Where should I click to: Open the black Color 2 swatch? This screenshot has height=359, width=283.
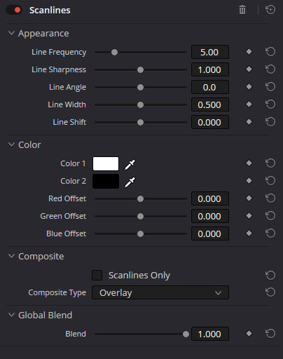pos(106,181)
